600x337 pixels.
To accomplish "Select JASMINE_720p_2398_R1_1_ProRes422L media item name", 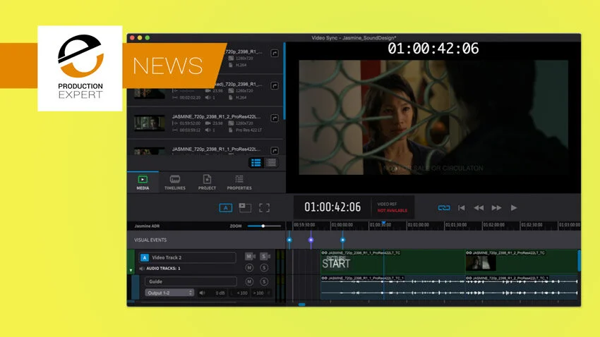I will [x=216, y=149].
